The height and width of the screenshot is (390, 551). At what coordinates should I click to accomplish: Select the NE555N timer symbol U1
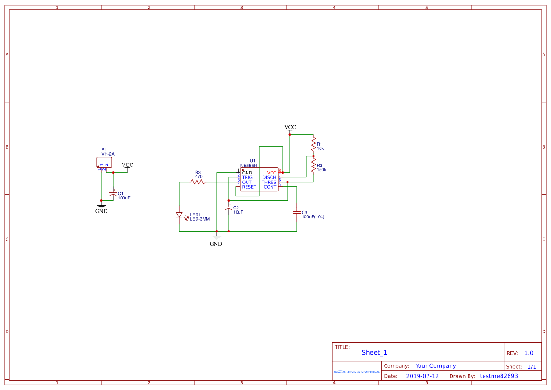259,180
